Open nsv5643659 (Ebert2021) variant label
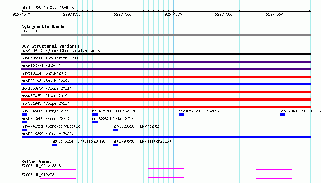Screen dimensions: 321x183 [x=45, y=119]
